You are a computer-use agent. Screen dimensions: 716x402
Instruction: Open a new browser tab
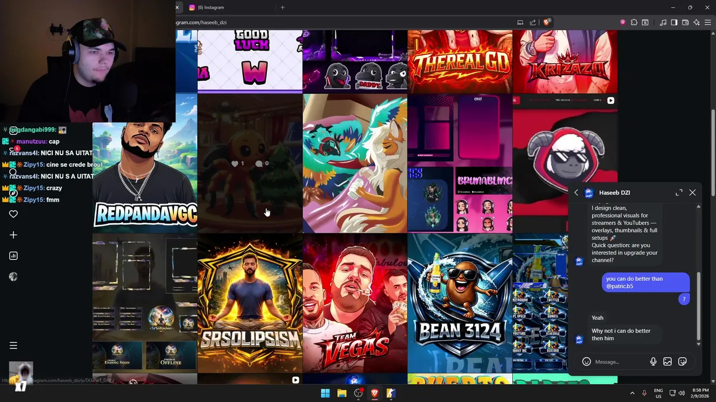click(282, 7)
